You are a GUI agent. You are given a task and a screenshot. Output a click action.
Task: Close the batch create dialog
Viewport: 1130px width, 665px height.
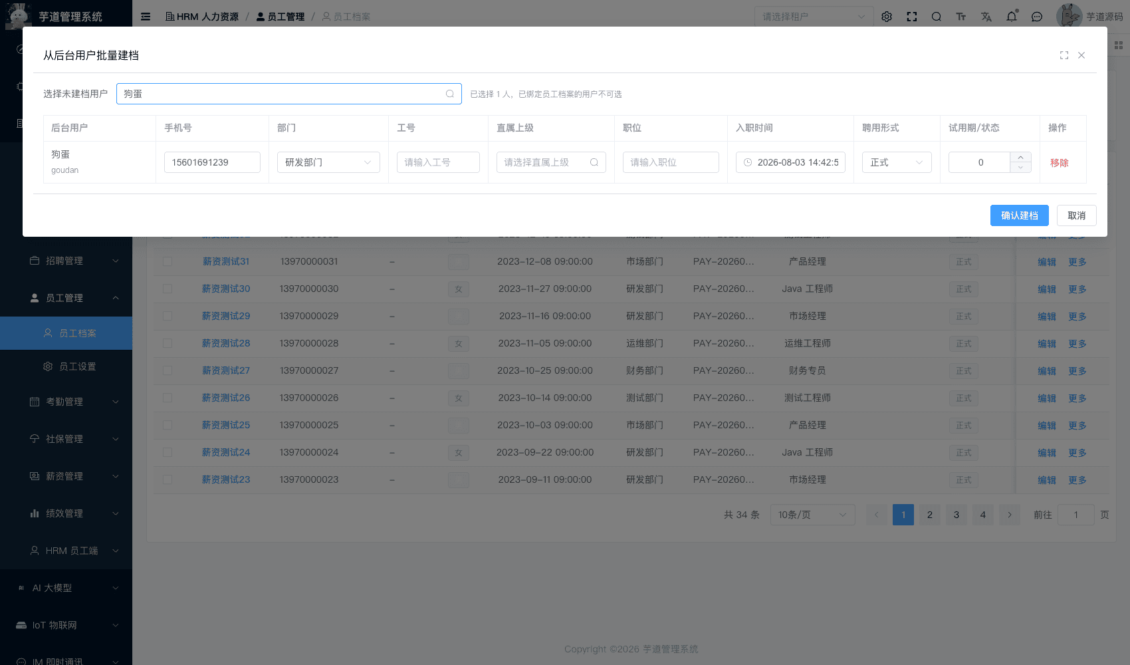click(x=1081, y=55)
